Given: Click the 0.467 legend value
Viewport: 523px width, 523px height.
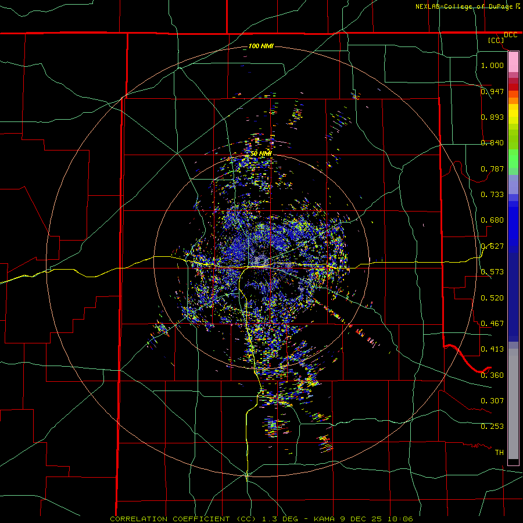Looking at the screenshot, I should [x=492, y=323].
